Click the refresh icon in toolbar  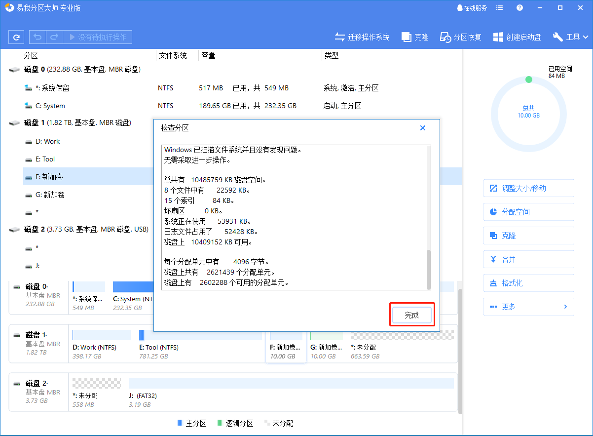16,37
